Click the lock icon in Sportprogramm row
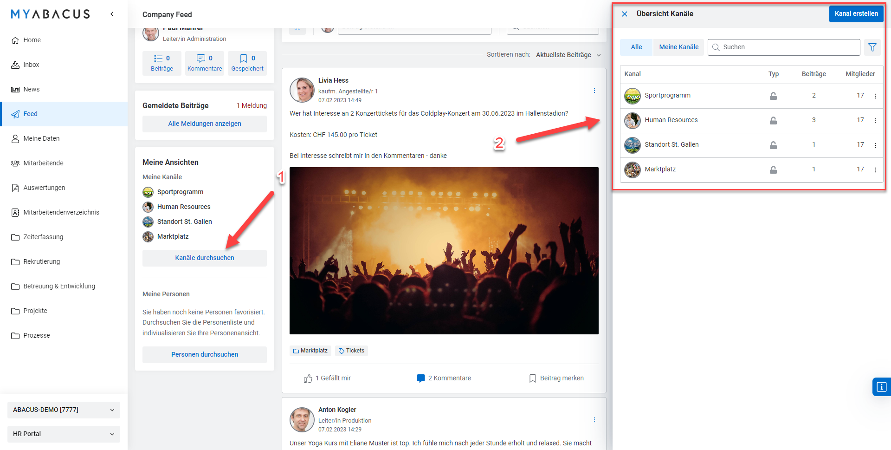This screenshot has height=450, width=891. 773,96
